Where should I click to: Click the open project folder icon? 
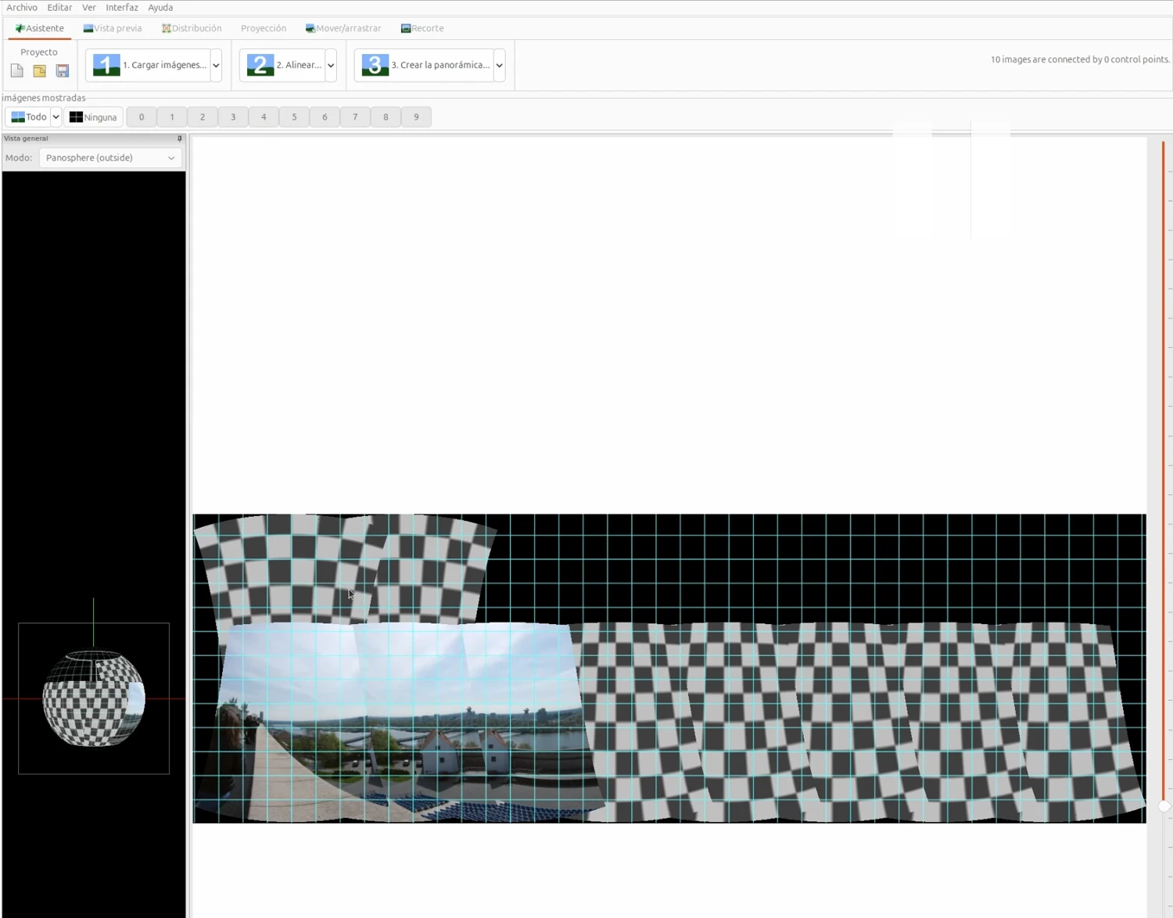tap(39, 70)
